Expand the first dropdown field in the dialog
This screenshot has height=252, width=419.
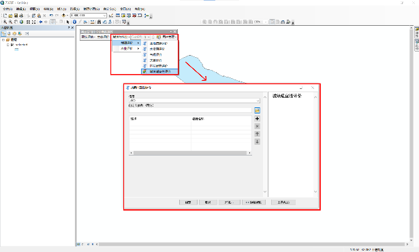tap(258, 101)
